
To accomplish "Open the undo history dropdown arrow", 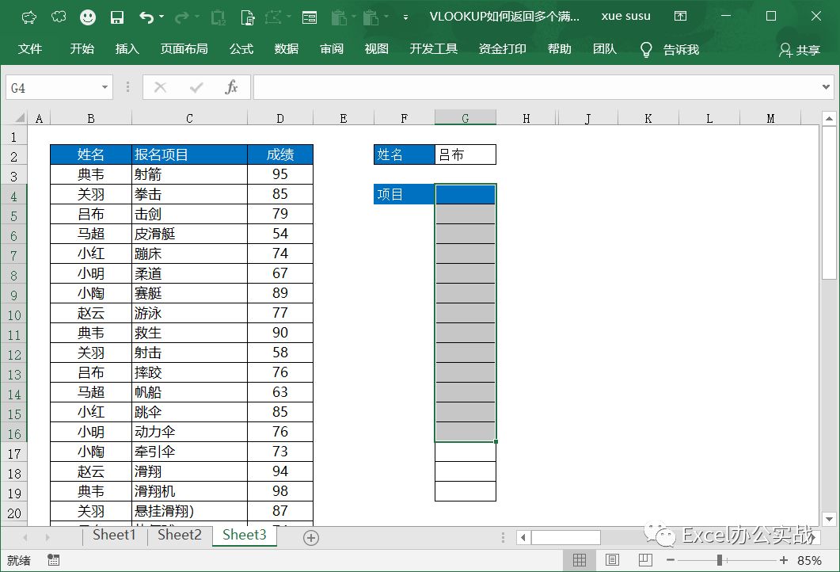I will point(162,17).
